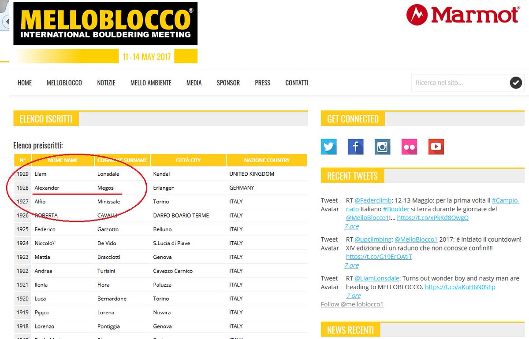
Task: Open the t.co/G19ErOAtjT link
Action: (379, 257)
